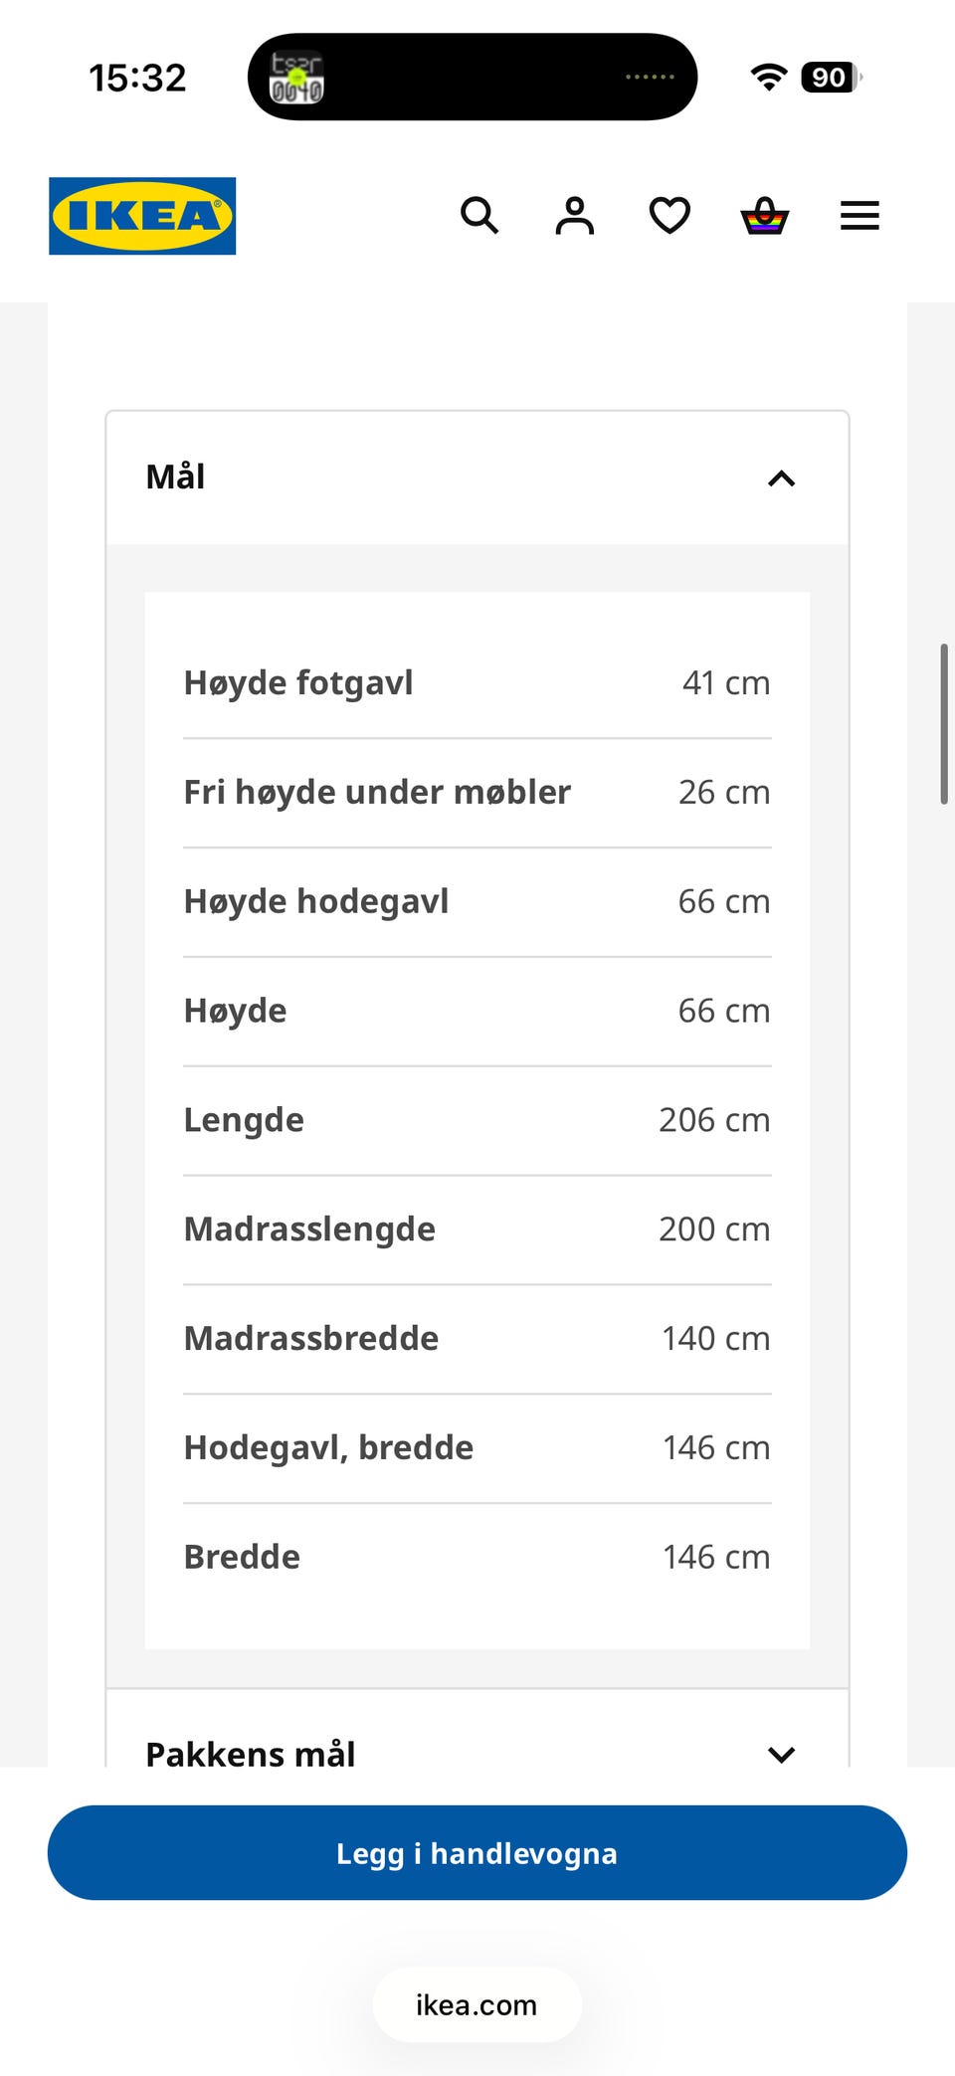Image resolution: width=955 pixels, height=2076 pixels.
Task: Tap the Wi-Fi status icon
Action: (x=768, y=77)
